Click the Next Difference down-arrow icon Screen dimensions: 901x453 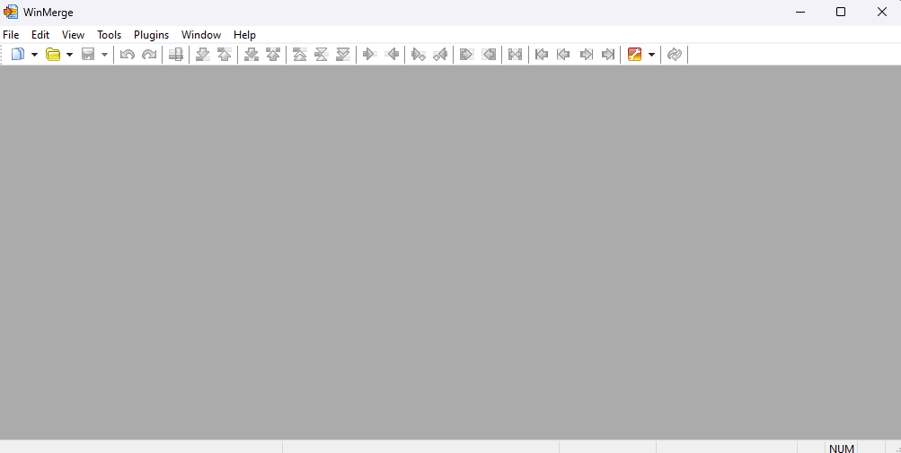203,55
